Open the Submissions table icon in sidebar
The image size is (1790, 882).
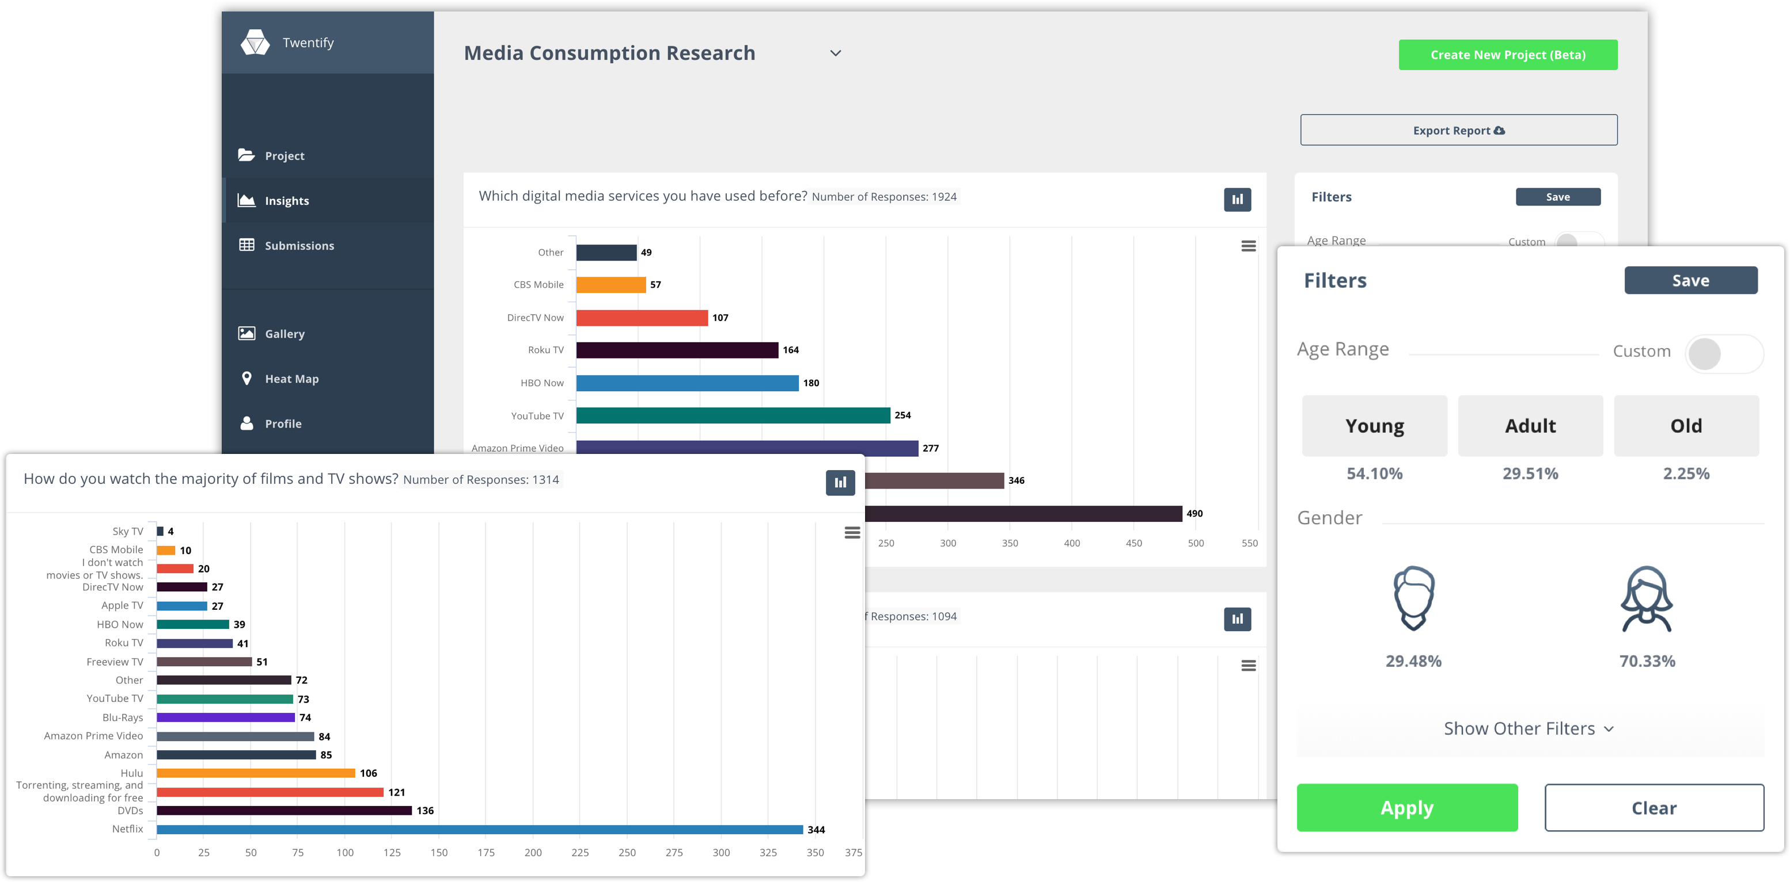coord(246,245)
